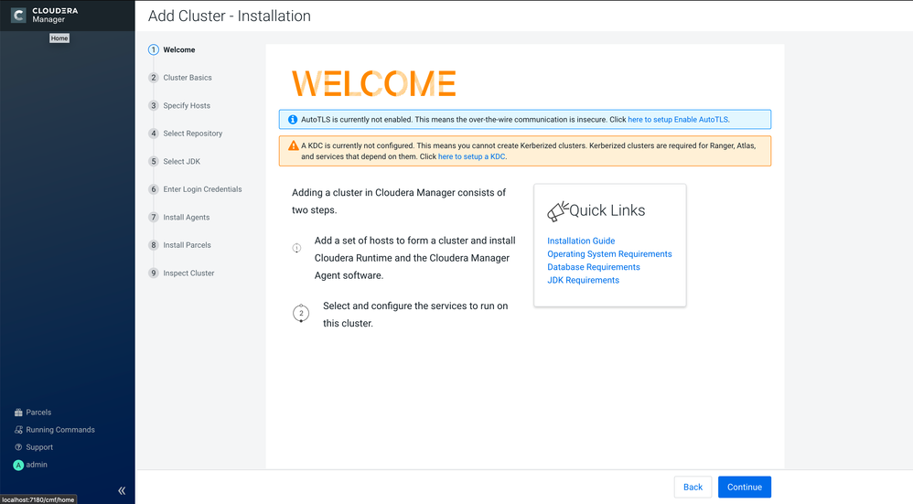Click step 2 circle next to Cluster Basics
This screenshot has width=913, height=504.
tap(154, 78)
